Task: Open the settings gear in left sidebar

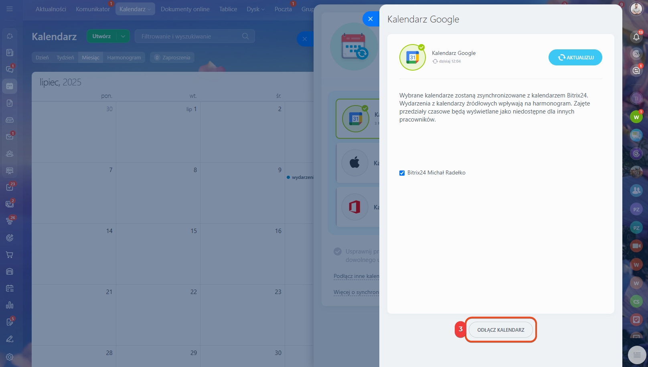Action: (x=10, y=357)
